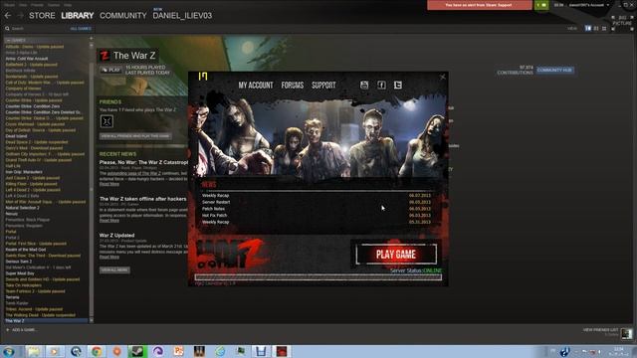The height and width of the screenshot is (358, 637).
Task: Click the user avatar beside View Friends List
Action: point(626,333)
